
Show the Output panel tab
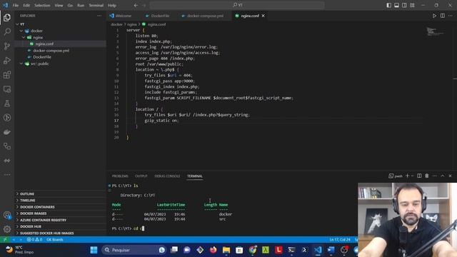click(x=141, y=176)
